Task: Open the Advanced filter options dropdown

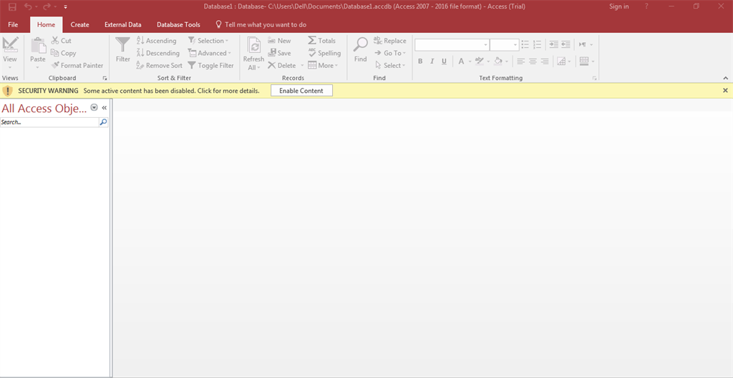Action: point(210,53)
